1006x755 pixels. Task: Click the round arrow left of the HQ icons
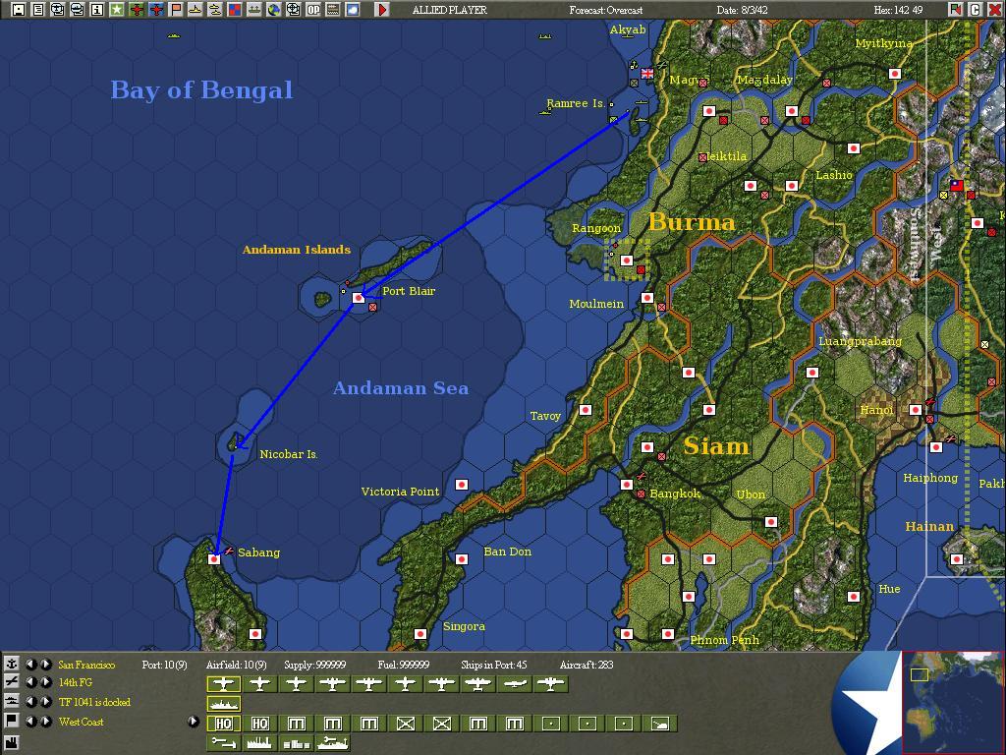pos(194,721)
